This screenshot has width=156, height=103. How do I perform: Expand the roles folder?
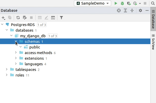point(7,75)
